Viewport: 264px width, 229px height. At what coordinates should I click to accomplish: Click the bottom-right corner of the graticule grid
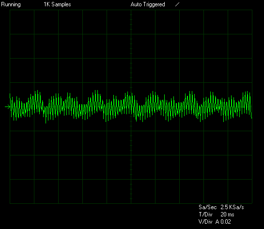[x=252, y=203]
